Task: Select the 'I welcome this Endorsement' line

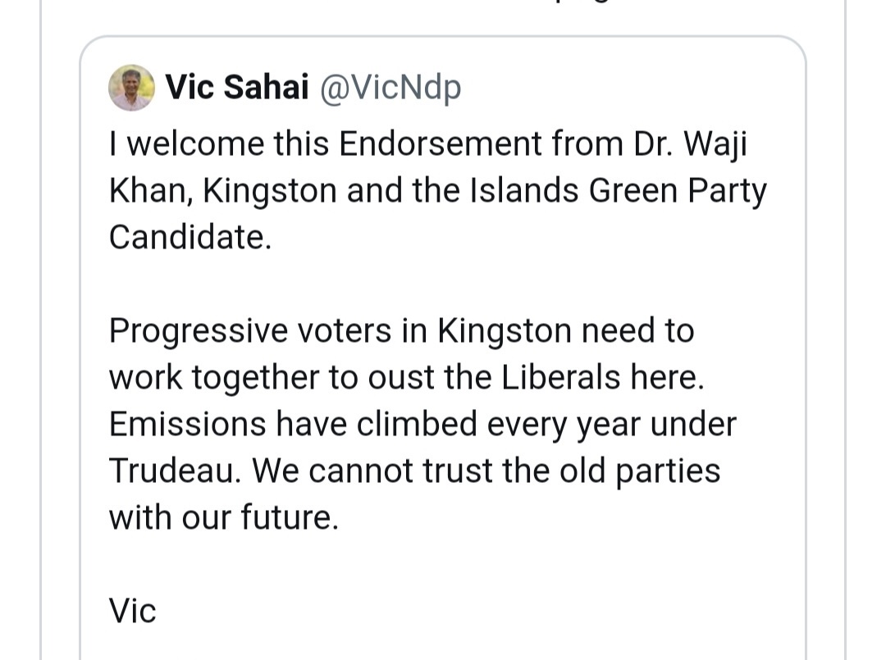Action: [x=427, y=144]
